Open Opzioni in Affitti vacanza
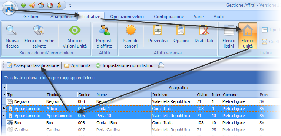The height and width of the screenshot is (136, 281). (x=181, y=34)
